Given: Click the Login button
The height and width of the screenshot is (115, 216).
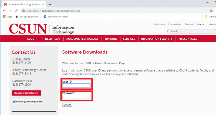Looking at the screenshot, I should [x=67, y=104].
